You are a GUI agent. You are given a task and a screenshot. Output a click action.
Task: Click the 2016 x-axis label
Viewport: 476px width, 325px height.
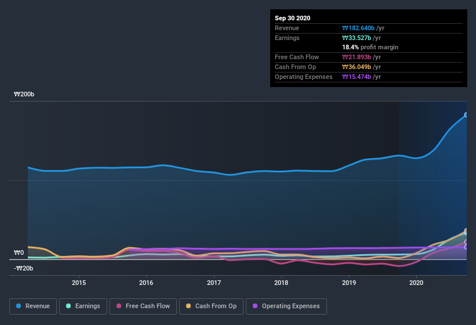pyautogui.click(x=146, y=283)
